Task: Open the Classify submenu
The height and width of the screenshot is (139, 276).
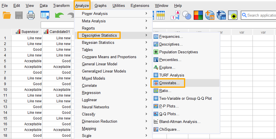Action: 113,114
